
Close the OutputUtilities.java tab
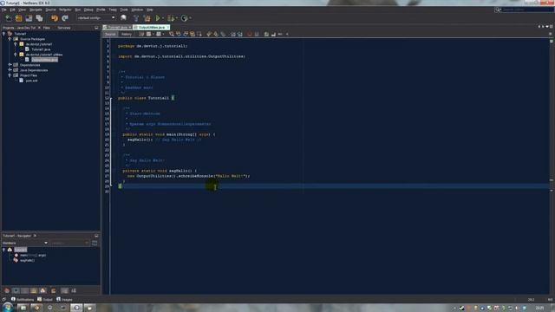click(167, 27)
